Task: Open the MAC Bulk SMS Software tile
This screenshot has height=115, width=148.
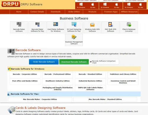Action: [111, 27]
